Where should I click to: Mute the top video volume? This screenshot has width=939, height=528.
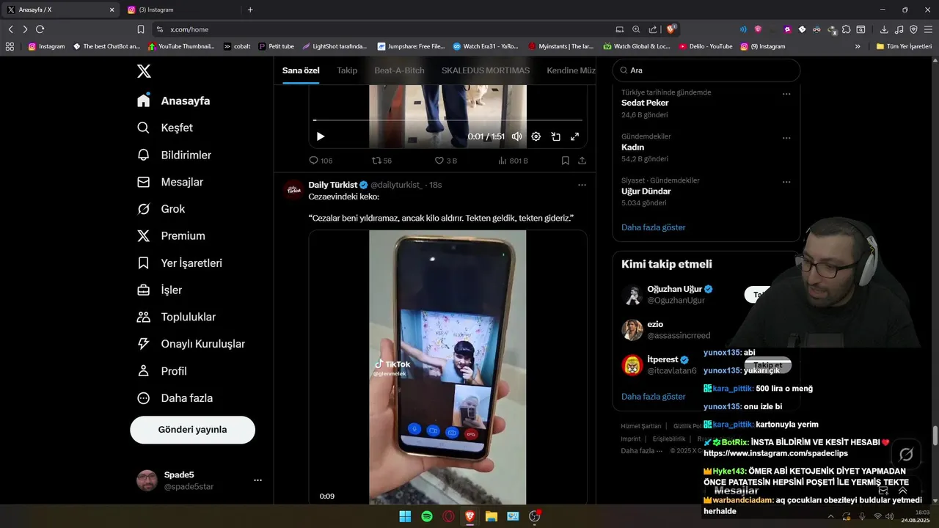517,136
